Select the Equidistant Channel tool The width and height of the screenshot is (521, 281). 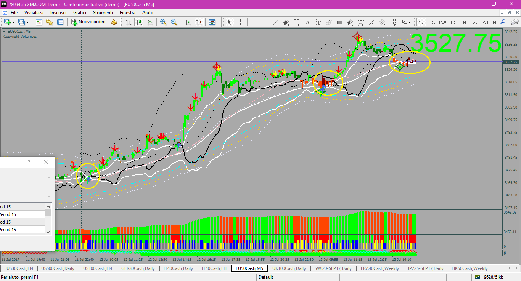(x=286, y=22)
